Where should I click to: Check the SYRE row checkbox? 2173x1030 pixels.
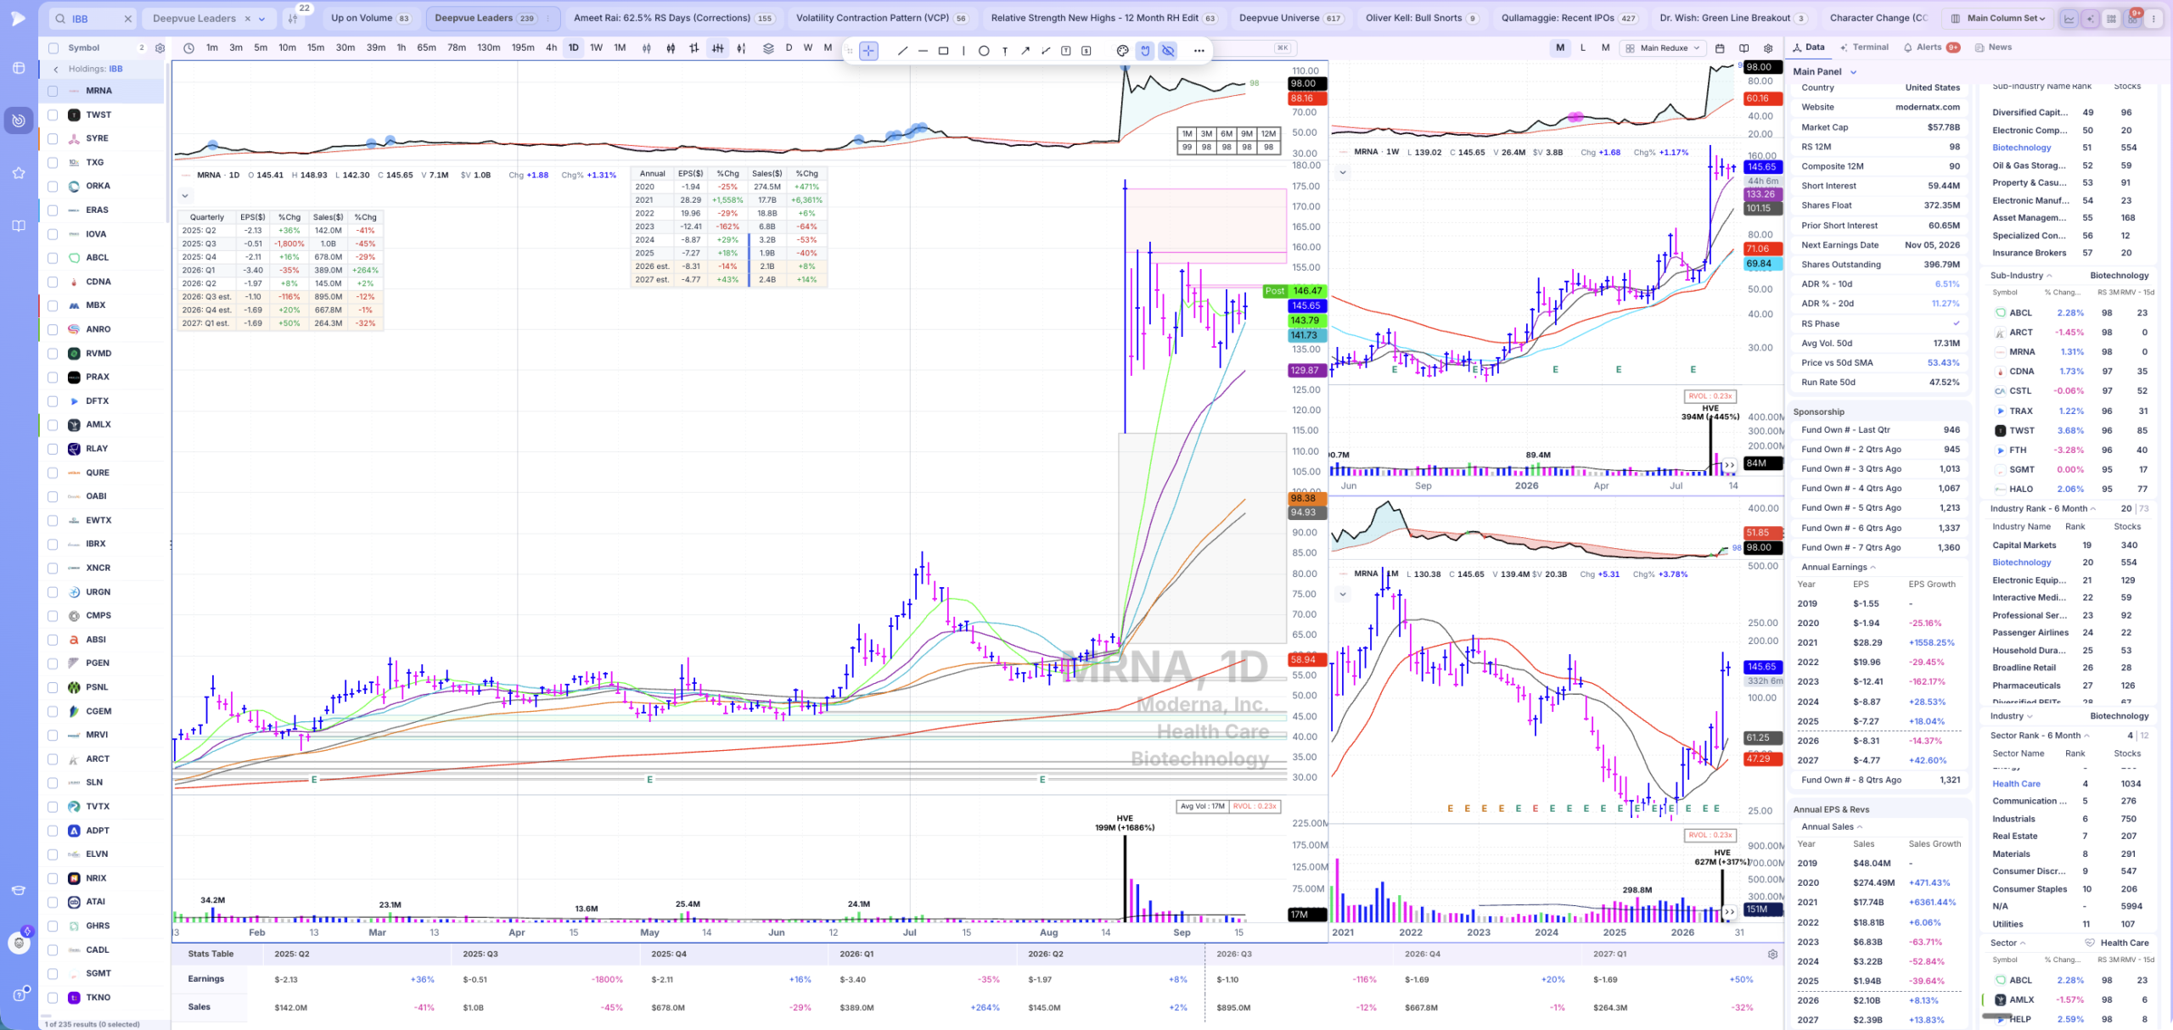pyautogui.click(x=53, y=138)
